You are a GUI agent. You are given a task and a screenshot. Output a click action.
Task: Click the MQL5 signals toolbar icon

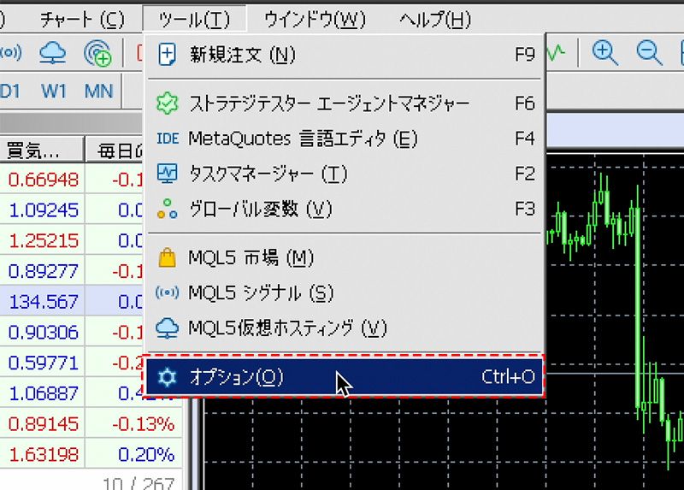click(10, 53)
